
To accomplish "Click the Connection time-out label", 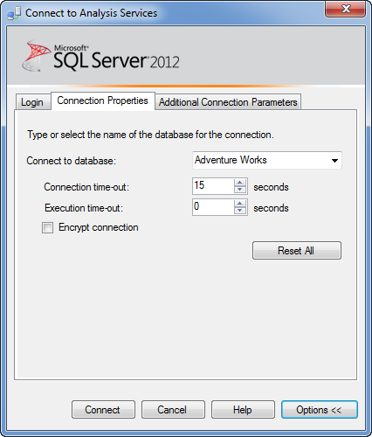I will click(x=86, y=187).
